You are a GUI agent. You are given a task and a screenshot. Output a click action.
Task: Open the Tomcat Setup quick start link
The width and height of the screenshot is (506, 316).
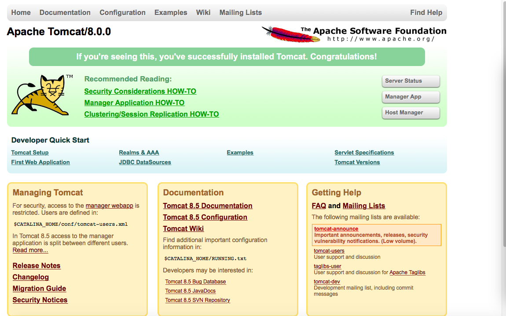click(x=29, y=153)
